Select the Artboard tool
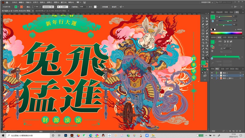 203,55
